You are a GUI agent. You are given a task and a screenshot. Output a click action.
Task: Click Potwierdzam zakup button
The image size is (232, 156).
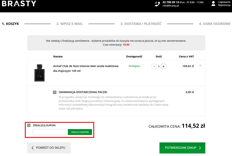pyautogui.click(x=182, y=148)
